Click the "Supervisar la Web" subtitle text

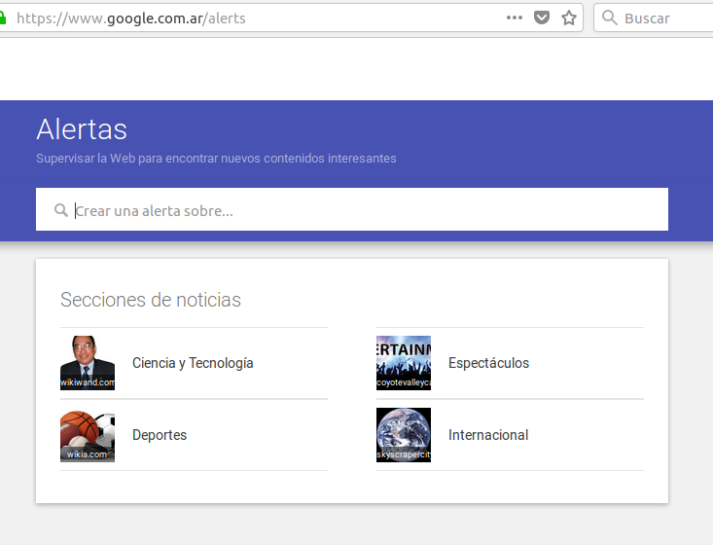[x=216, y=158]
